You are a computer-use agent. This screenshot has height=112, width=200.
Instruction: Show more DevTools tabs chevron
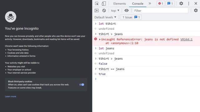coord(150,3)
